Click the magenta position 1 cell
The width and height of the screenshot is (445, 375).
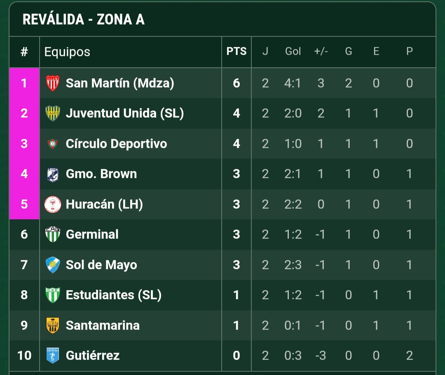pyautogui.click(x=24, y=83)
